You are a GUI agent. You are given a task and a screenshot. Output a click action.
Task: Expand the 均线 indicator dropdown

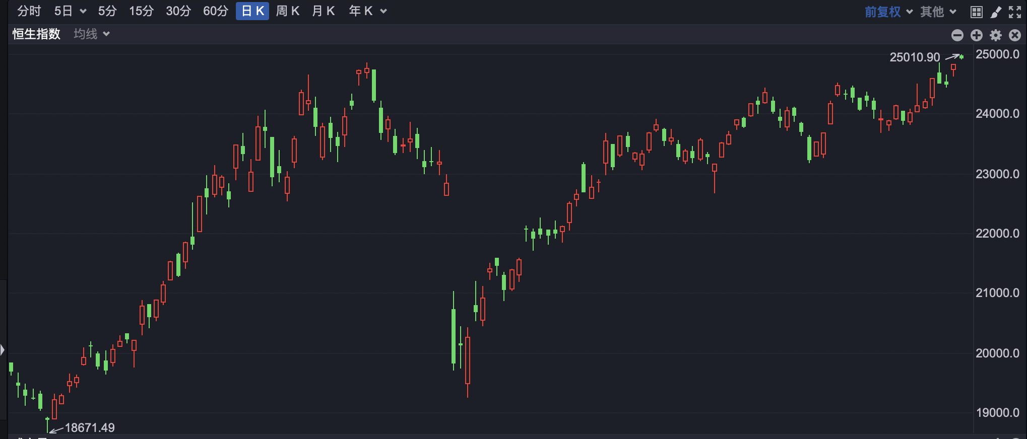(x=92, y=34)
